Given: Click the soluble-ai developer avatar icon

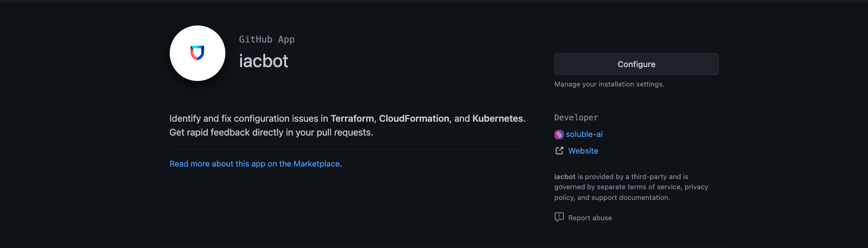Looking at the screenshot, I should tap(559, 135).
